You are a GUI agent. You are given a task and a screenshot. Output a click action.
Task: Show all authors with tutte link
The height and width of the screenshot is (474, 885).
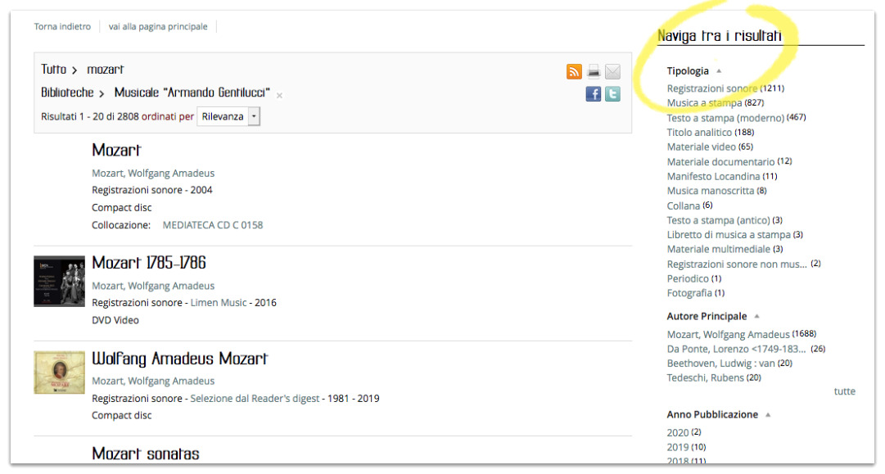coord(844,391)
